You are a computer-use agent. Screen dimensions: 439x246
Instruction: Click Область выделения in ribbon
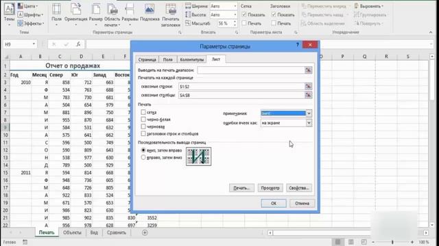click(323, 23)
